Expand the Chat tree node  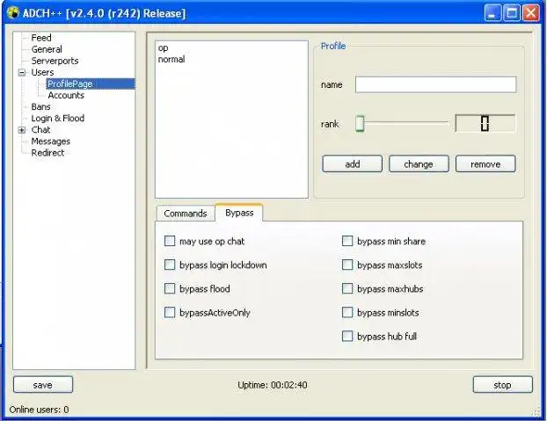coord(22,130)
